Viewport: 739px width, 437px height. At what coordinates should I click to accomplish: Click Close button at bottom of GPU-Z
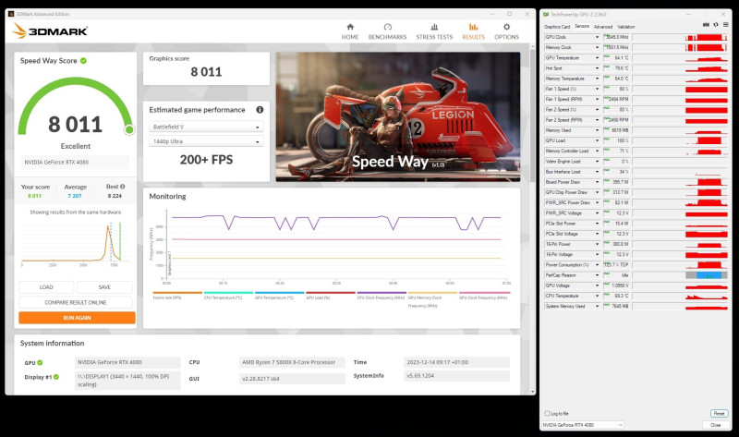pyautogui.click(x=715, y=425)
